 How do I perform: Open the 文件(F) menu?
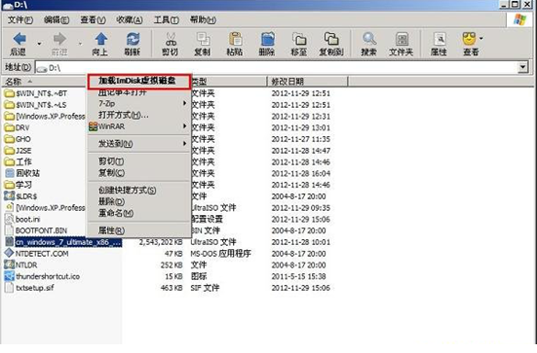20,20
